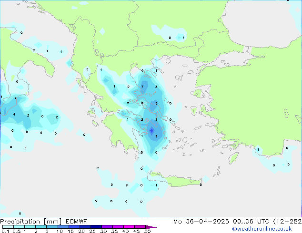
Task: Select the 30–35 mm purple swatch
Action: pos(107,227)
